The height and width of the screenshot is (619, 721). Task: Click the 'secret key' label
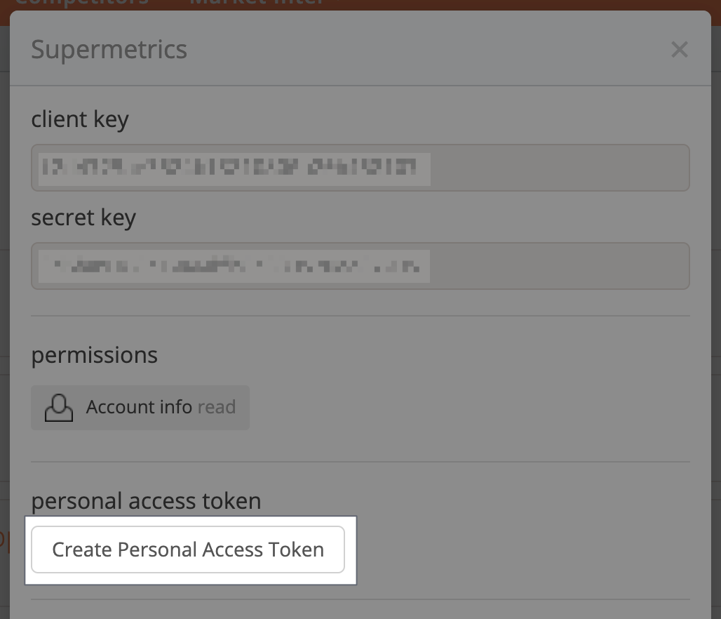click(83, 218)
